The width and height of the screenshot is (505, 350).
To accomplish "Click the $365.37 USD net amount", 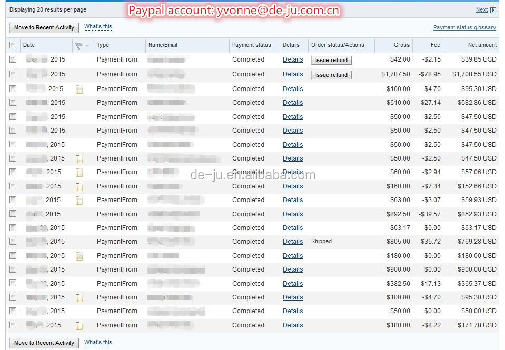I will [477, 284].
